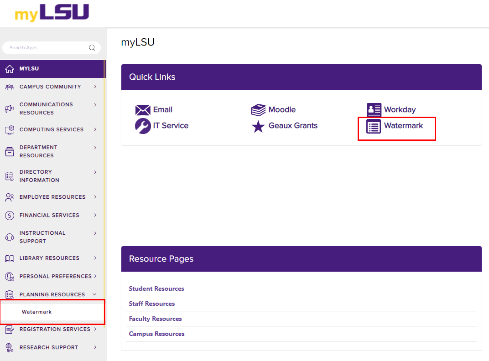
Task: Click the Moodle books icon
Action: point(258,110)
